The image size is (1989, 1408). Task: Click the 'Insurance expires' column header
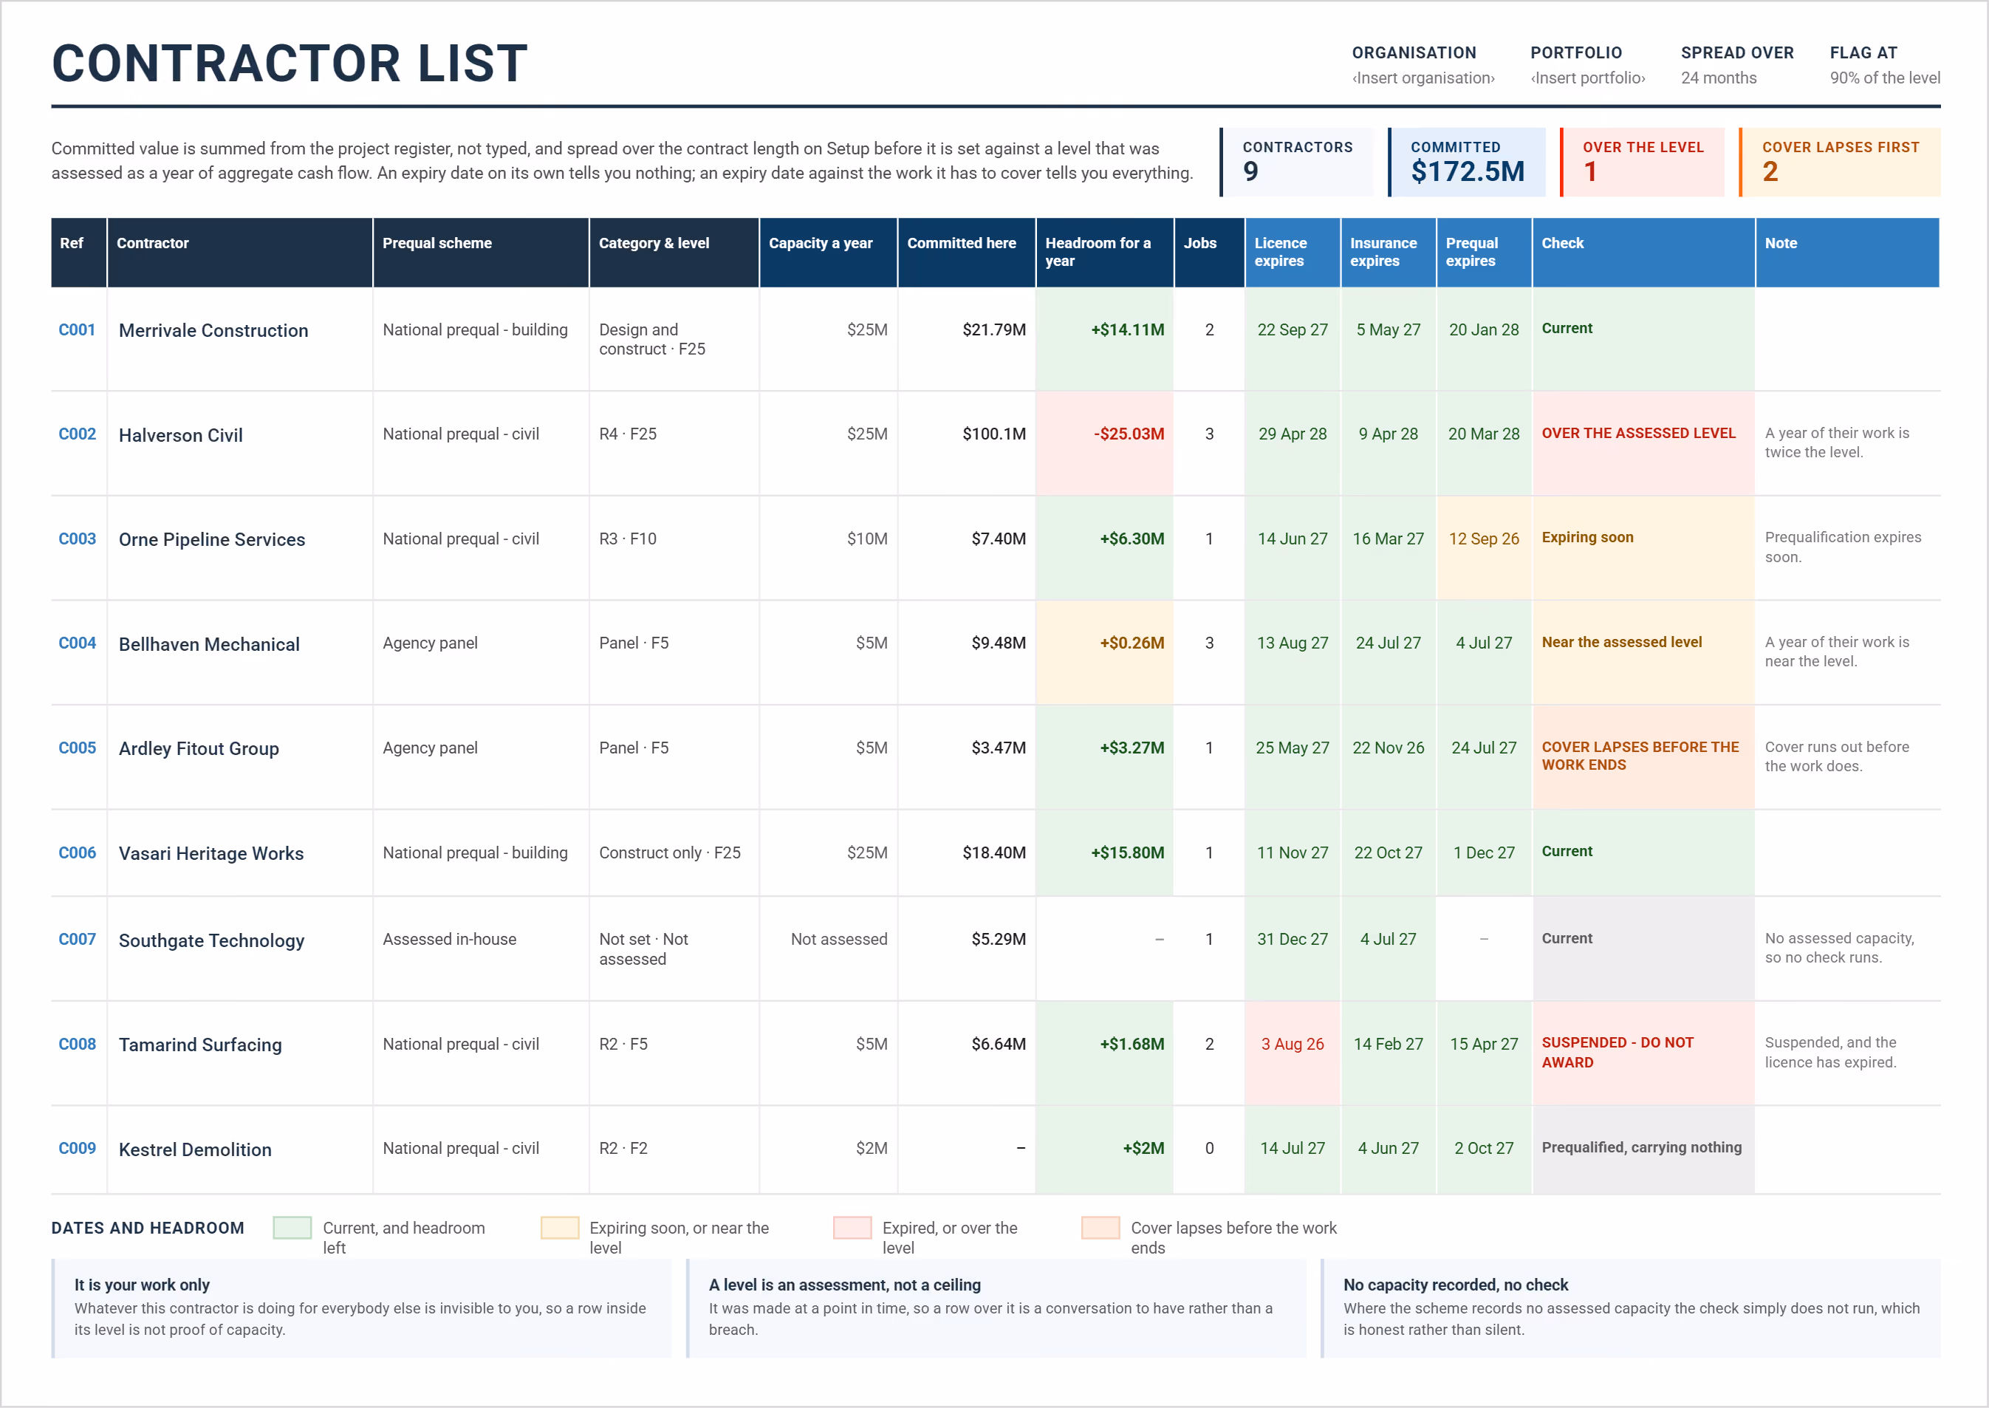pyautogui.click(x=1389, y=253)
